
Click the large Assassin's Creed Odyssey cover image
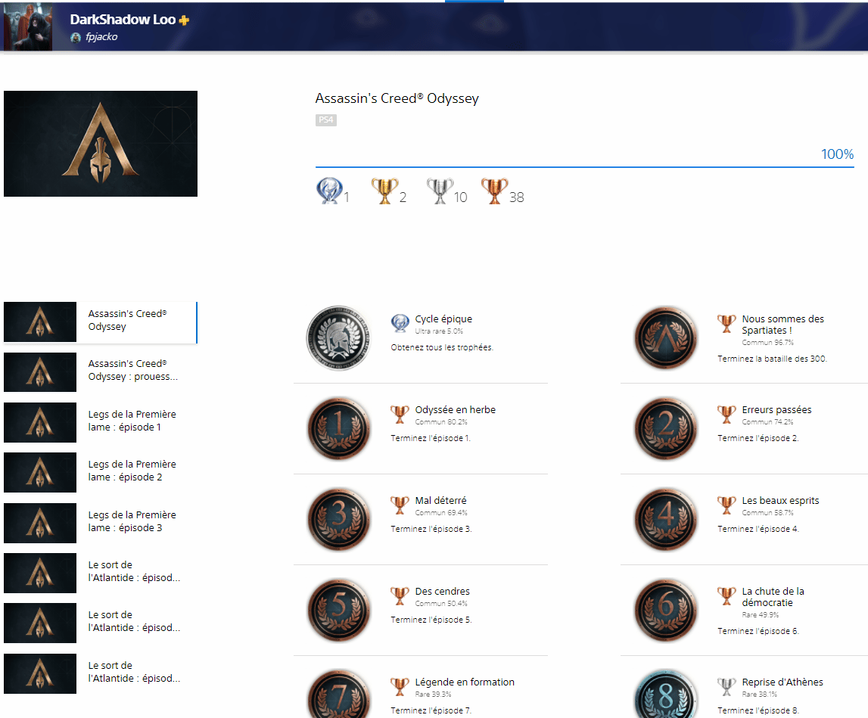coord(101,144)
